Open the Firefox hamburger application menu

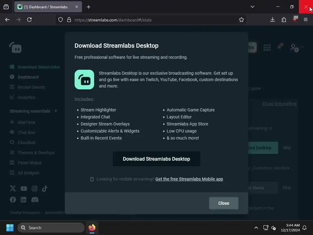306,20
